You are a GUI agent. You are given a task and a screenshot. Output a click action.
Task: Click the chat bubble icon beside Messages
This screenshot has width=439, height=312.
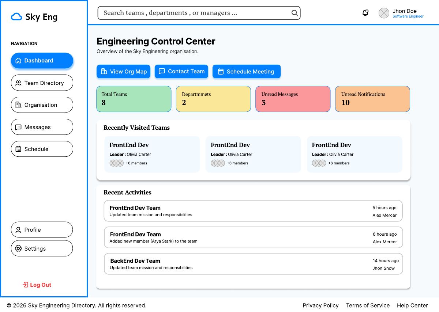18,127
